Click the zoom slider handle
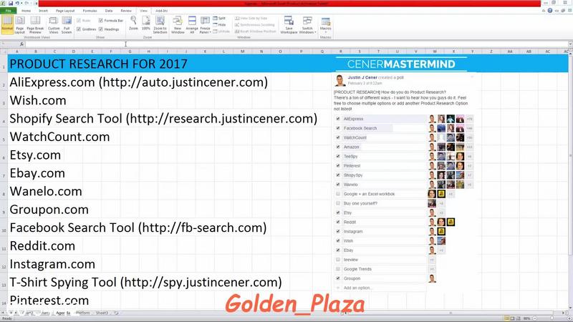 point(552,318)
